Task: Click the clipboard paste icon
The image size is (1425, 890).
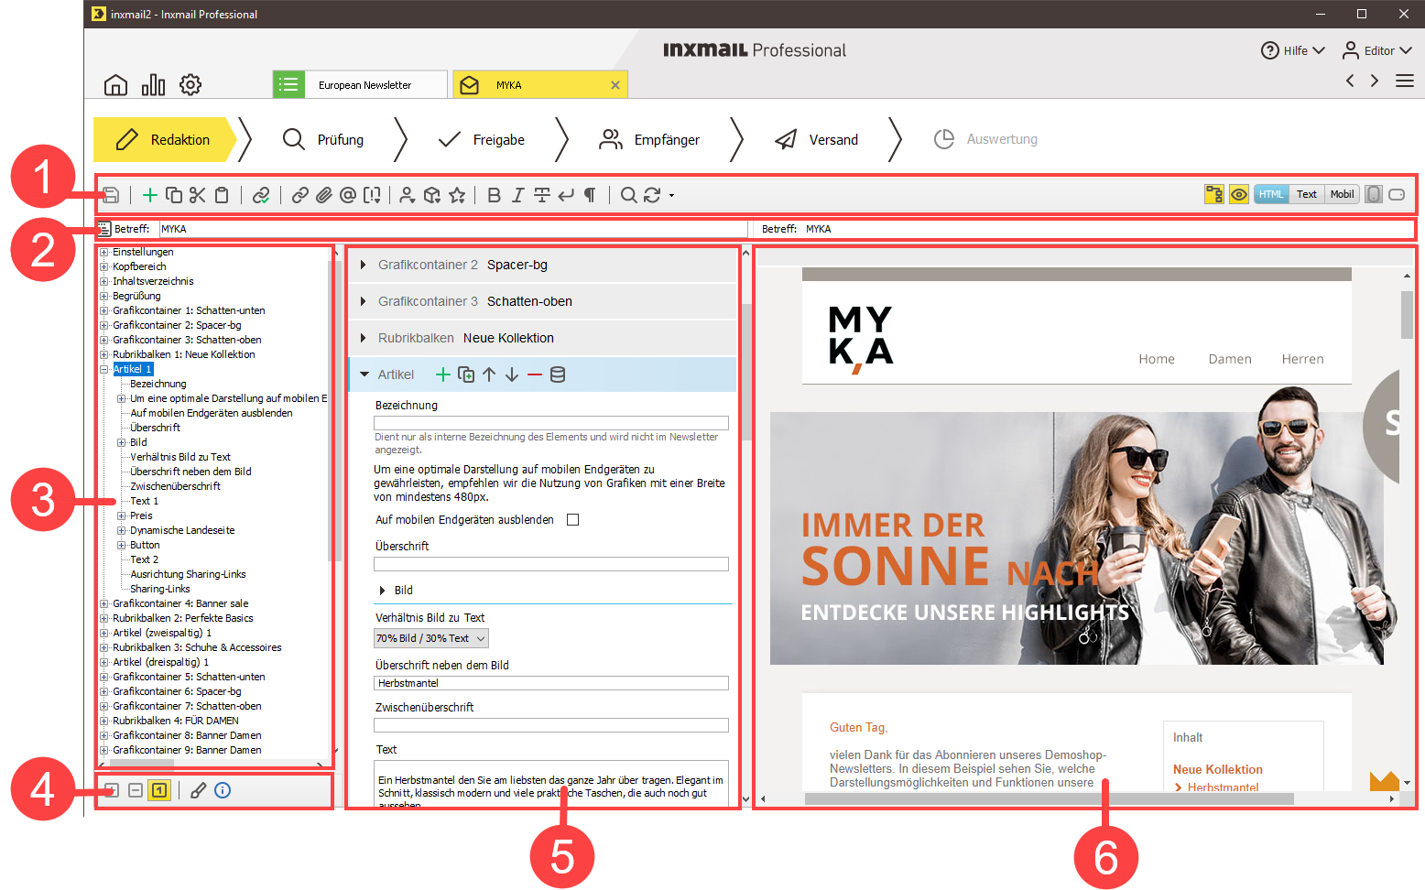Action: tap(222, 195)
